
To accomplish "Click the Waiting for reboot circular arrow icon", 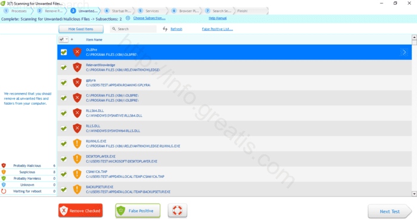I will [x=4, y=191].
